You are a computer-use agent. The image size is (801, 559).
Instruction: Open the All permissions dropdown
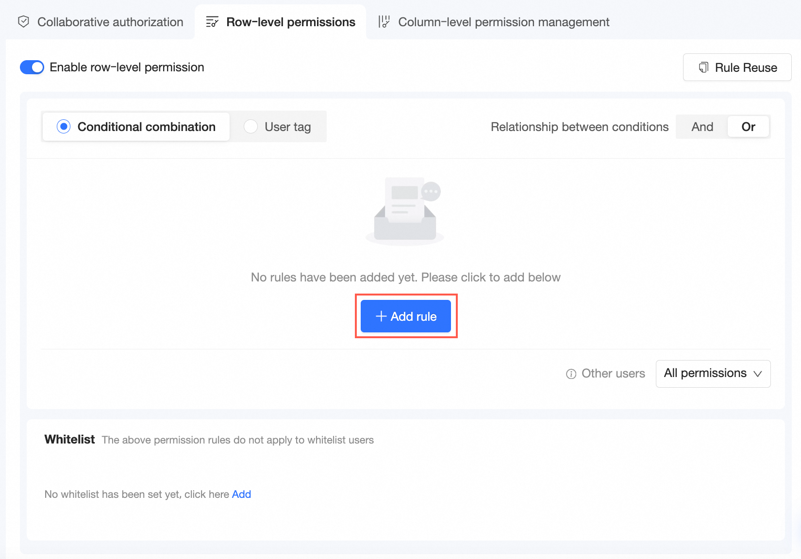click(712, 374)
